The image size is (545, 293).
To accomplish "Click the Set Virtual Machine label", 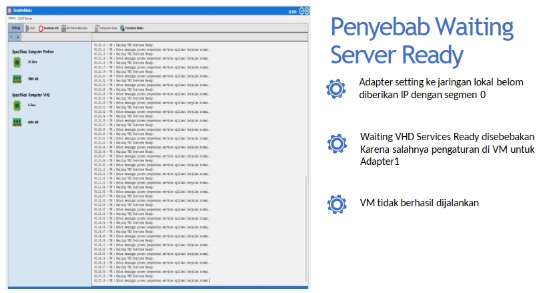I will (x=77, y=28).
